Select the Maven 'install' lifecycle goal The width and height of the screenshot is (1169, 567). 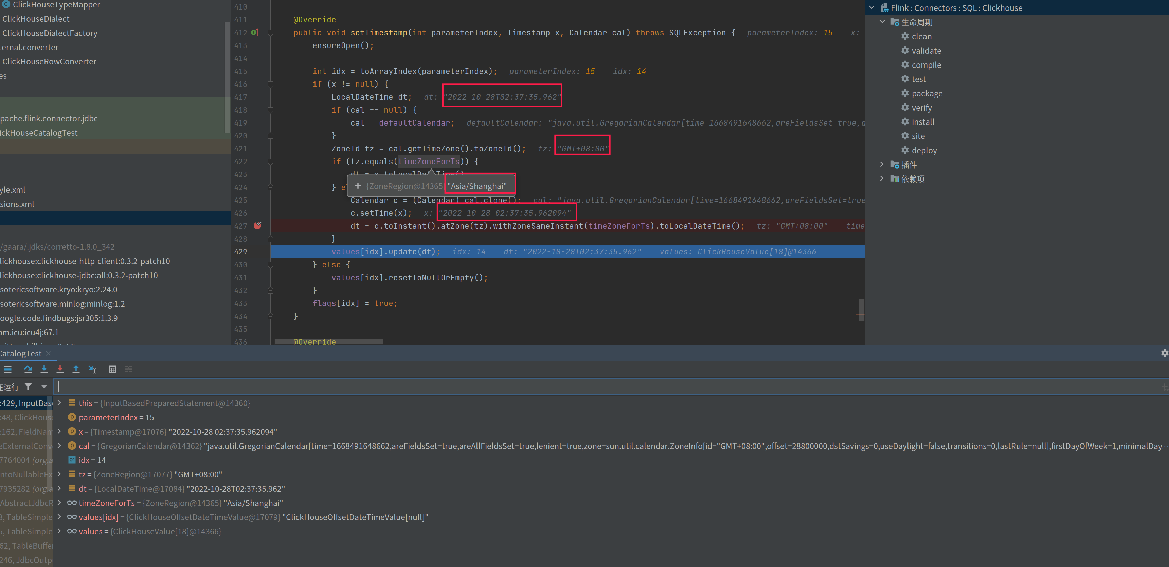[x=922, y=122]
